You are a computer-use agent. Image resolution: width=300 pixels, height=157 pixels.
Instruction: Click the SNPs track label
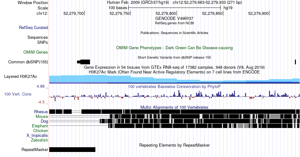coord(43,42)
